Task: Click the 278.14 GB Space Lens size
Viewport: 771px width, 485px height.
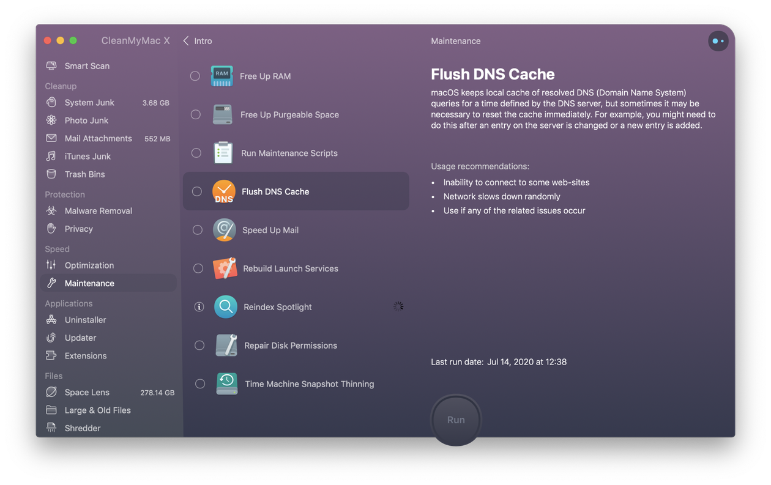Action: pos(157,393)
